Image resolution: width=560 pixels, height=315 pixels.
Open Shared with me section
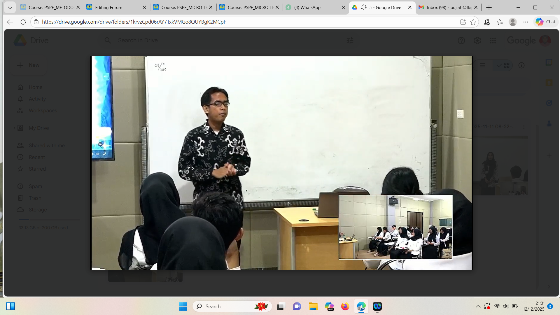(47, 146)
